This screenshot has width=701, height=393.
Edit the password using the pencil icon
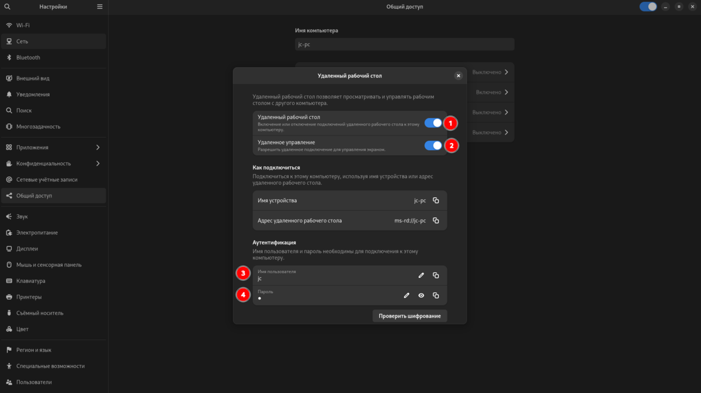[x=406, y=295]
